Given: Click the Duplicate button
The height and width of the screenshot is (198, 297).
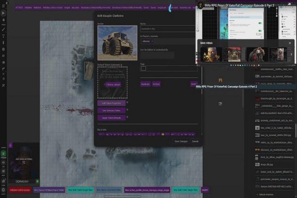Looking at the screenshot, I should click(x=145, y=84).
